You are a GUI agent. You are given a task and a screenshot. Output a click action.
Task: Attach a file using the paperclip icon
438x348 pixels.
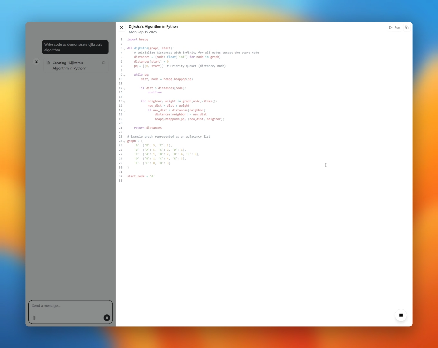[x=34, y=318]
